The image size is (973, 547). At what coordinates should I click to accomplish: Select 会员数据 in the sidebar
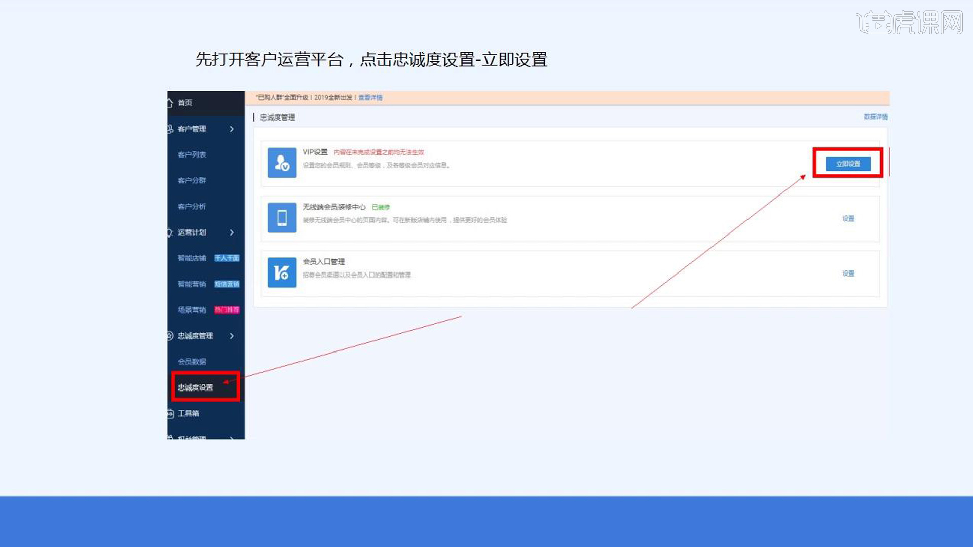pos(191,361)
